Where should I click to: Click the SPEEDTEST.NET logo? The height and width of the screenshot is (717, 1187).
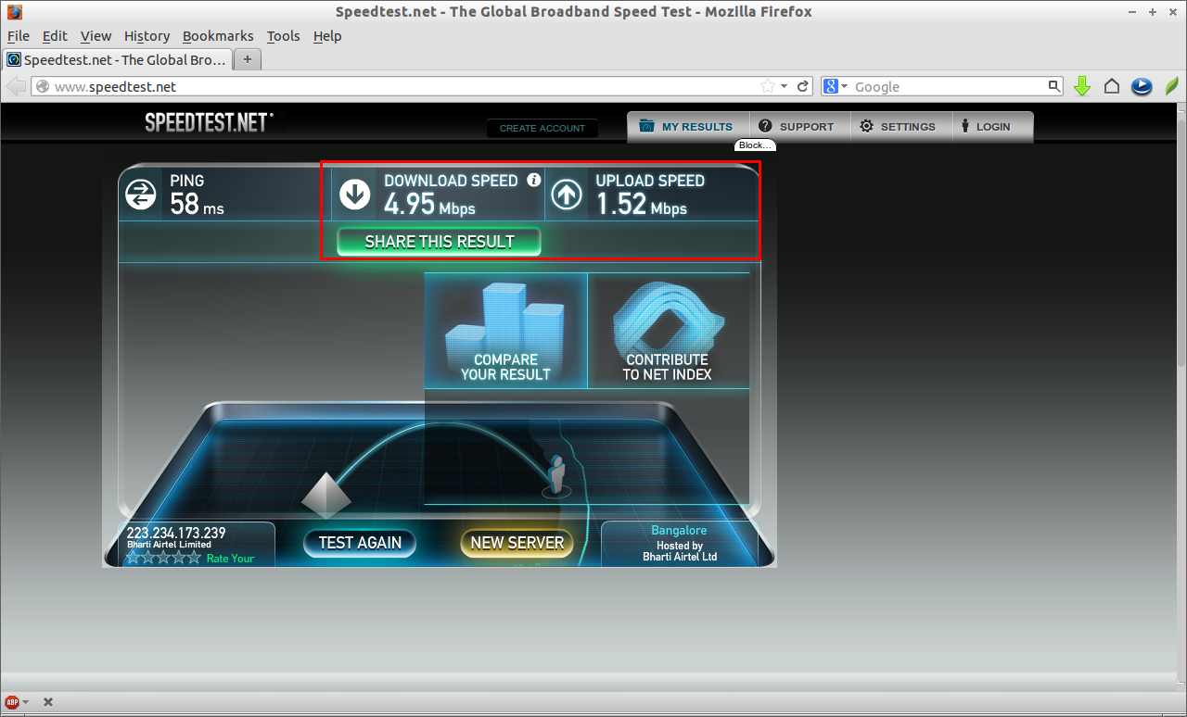[x=209, y=122]
